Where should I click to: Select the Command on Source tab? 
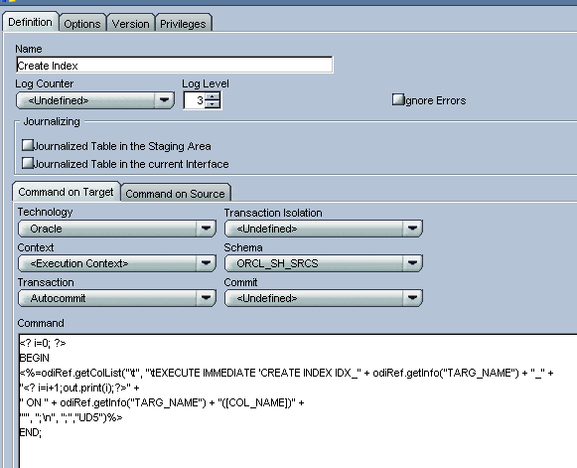click(175, 194)
